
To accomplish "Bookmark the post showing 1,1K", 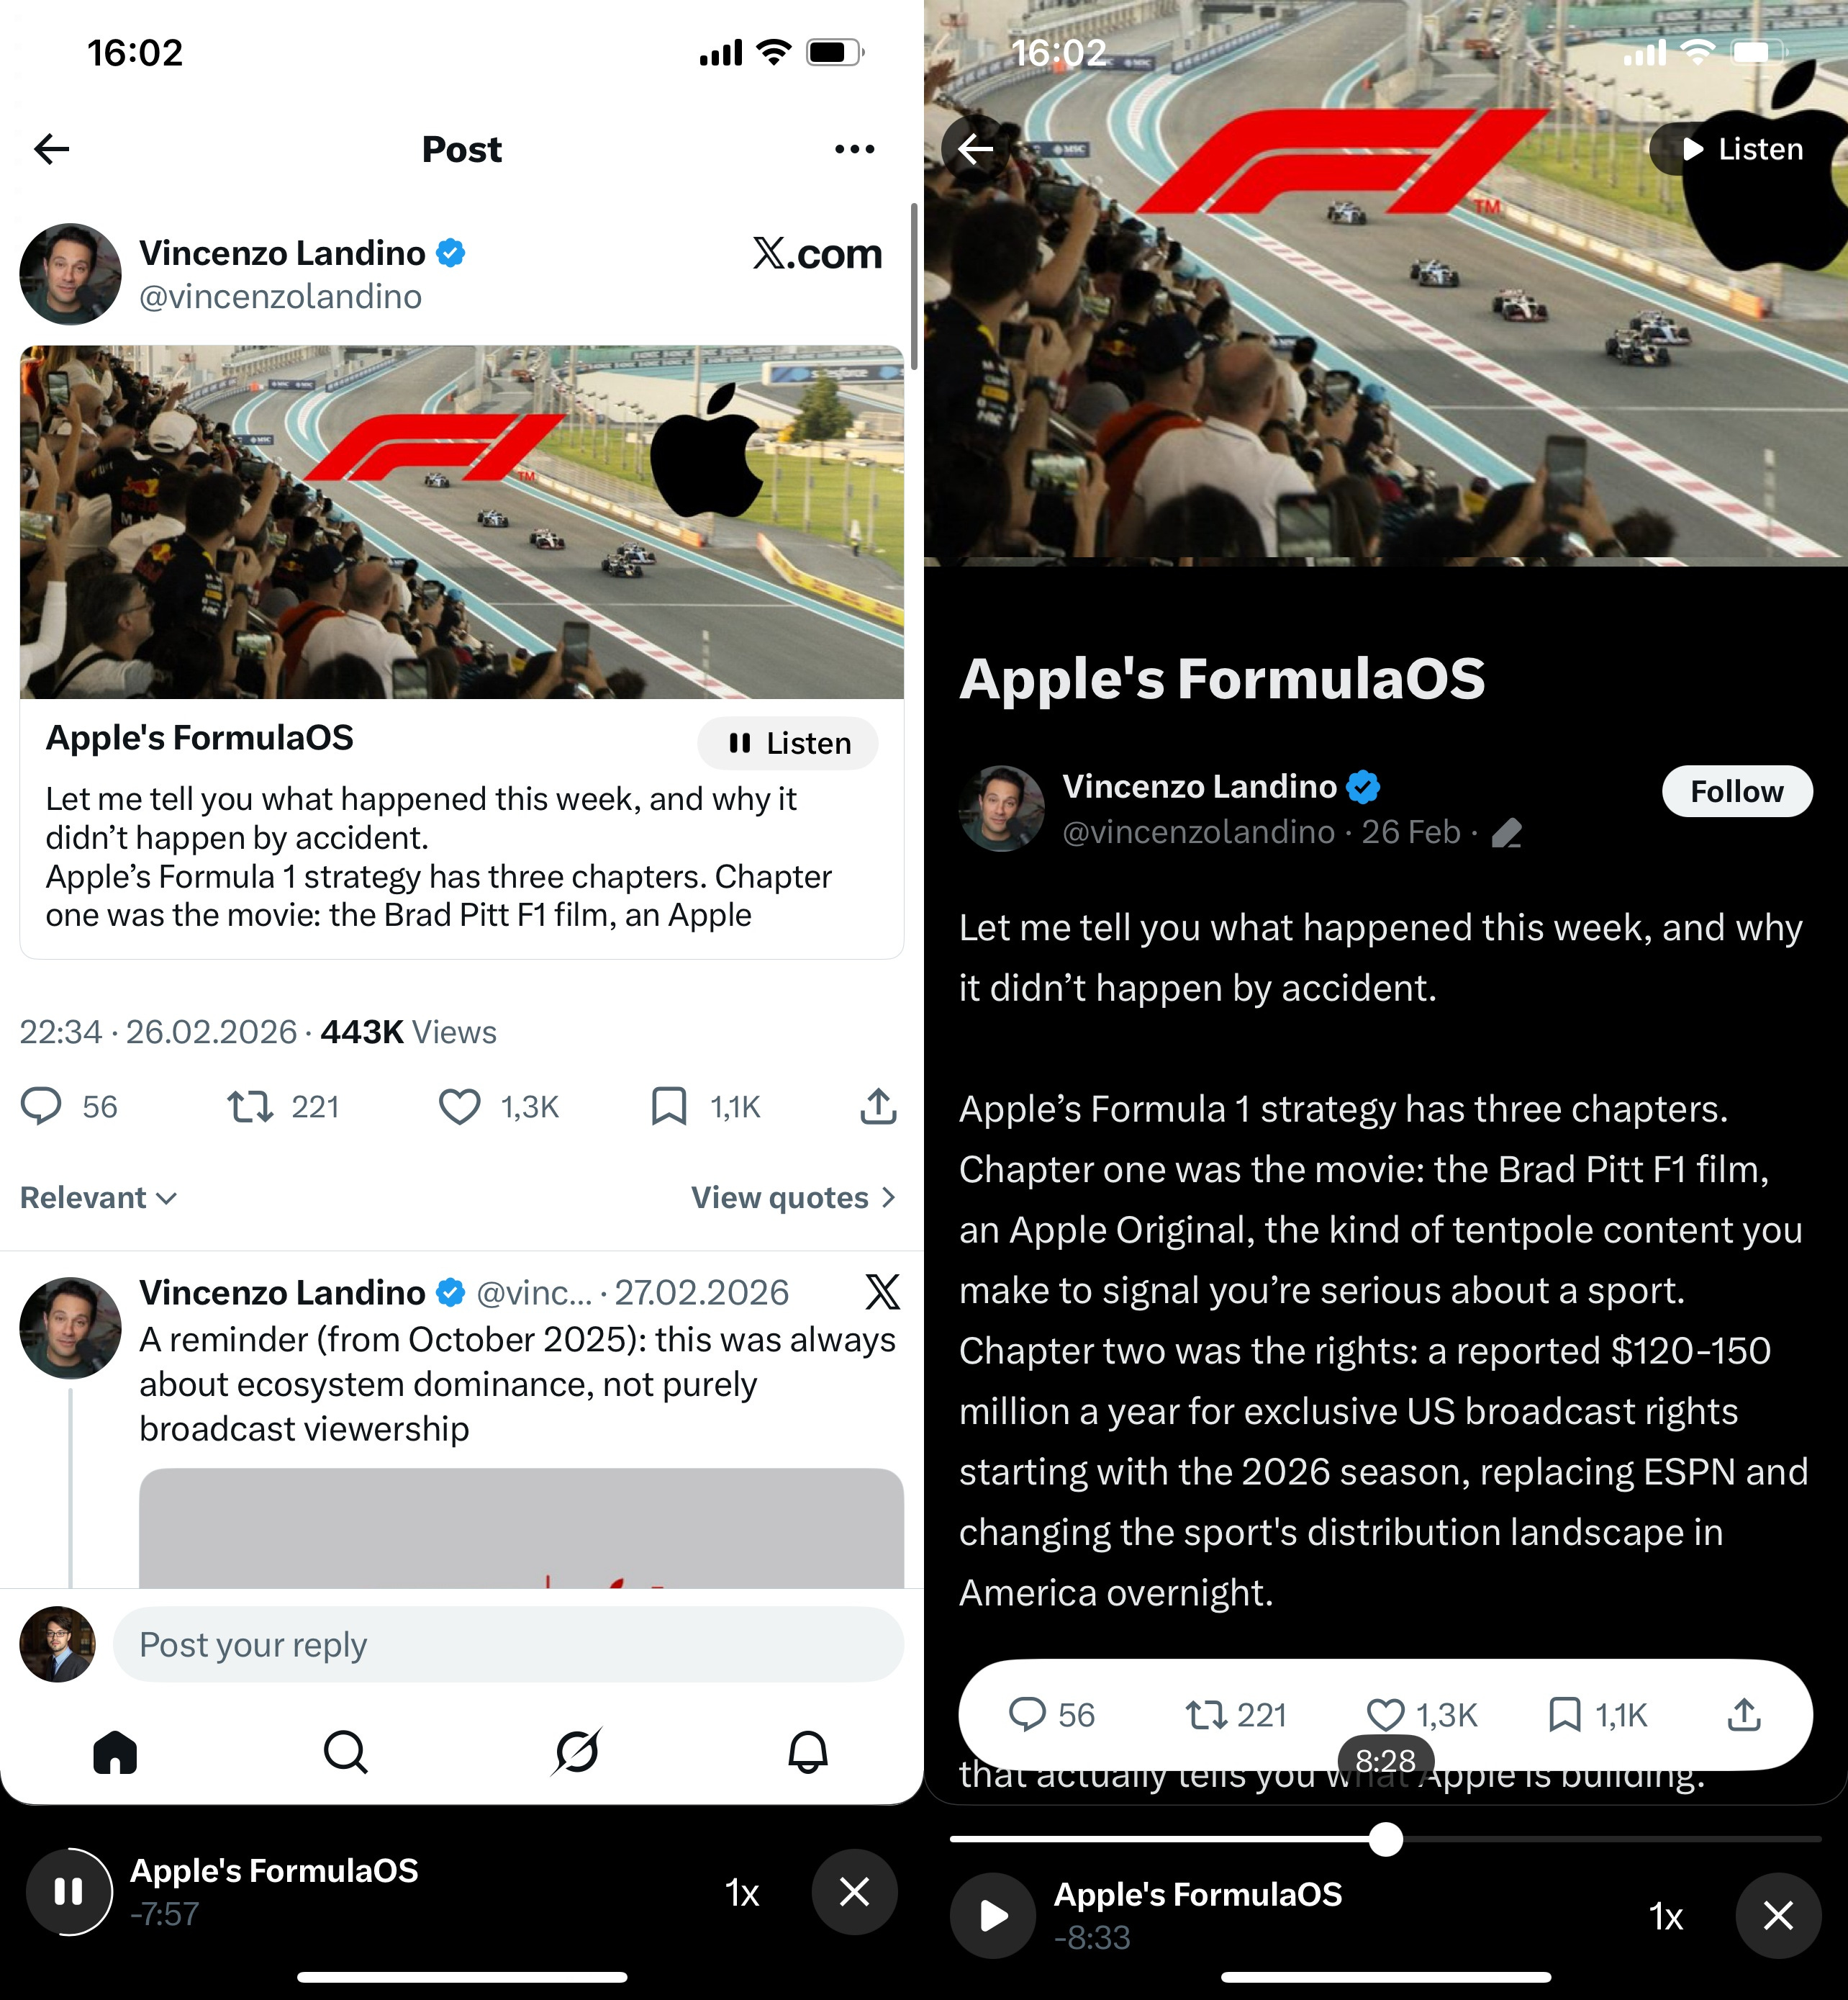I will pos(669,1107).
